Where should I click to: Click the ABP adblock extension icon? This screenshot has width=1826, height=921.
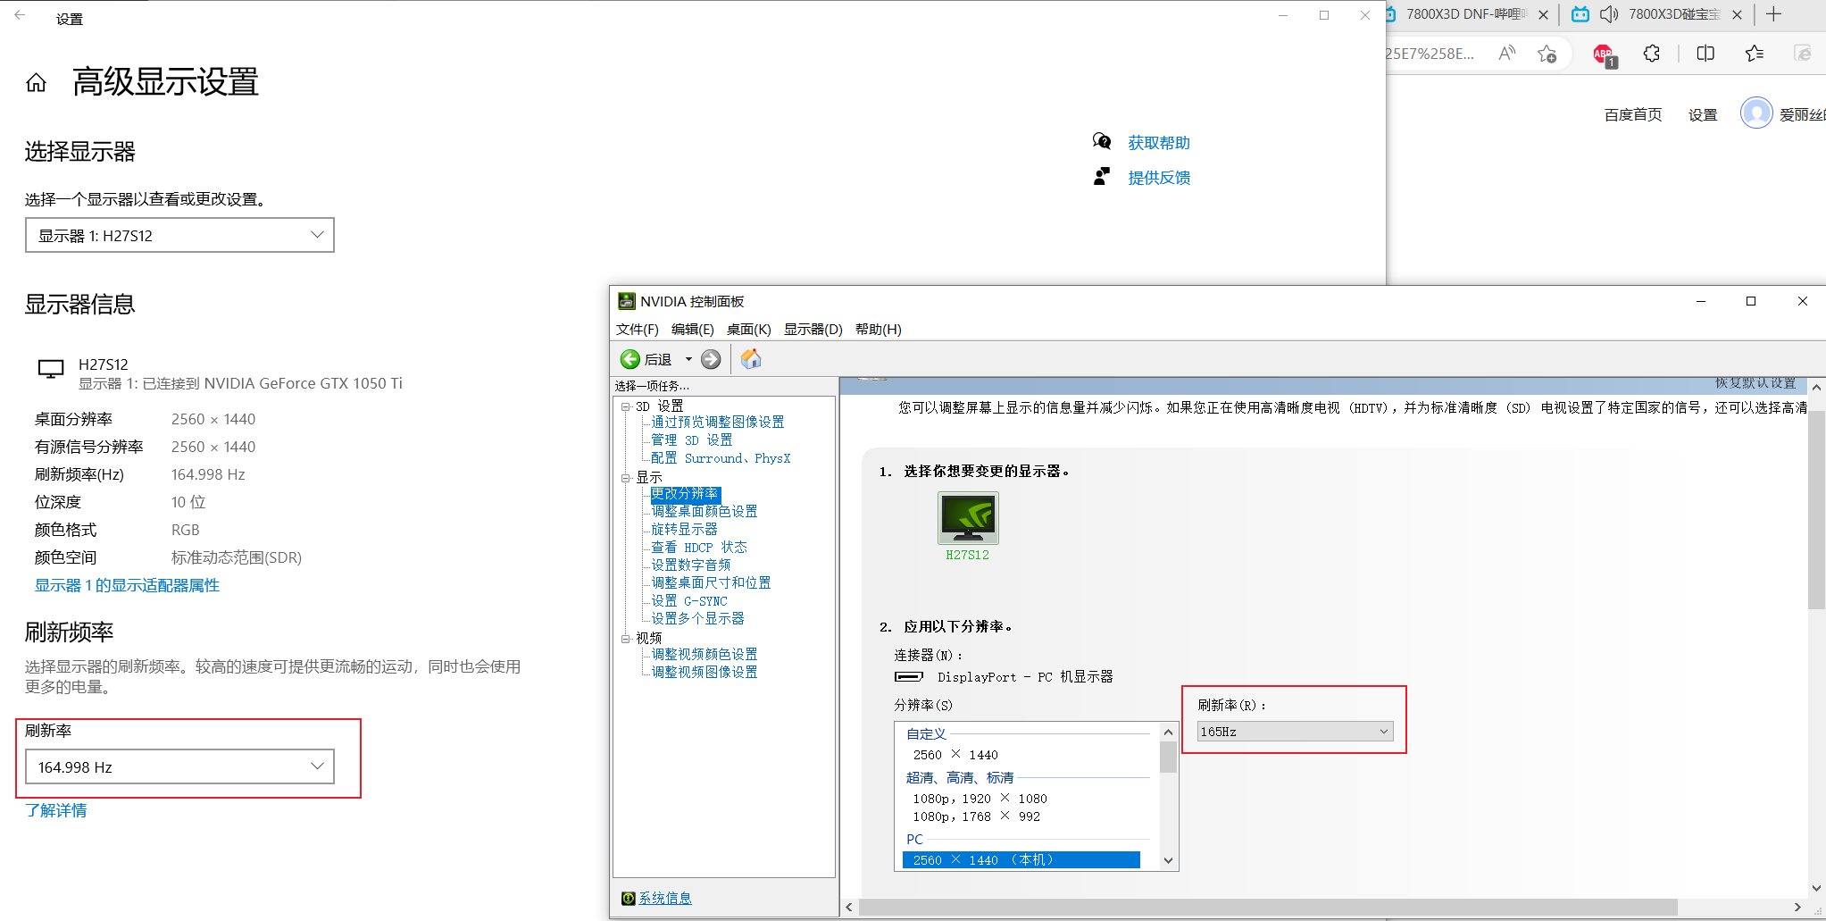point(1605,54)
